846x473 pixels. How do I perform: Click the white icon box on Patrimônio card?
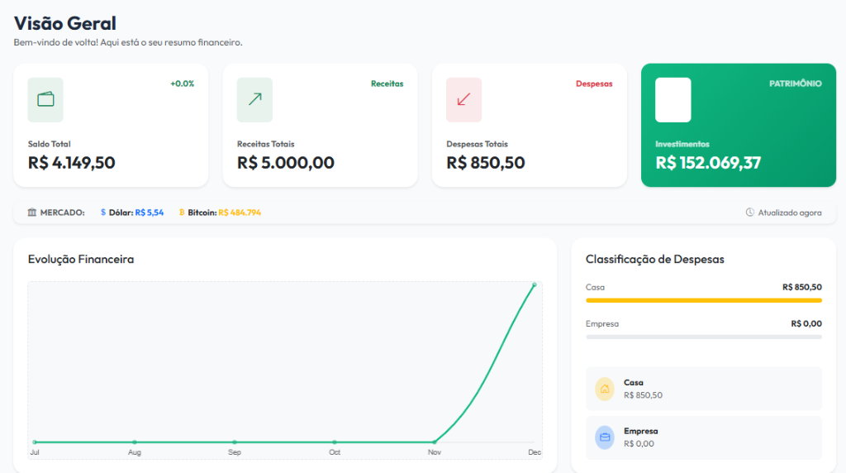[x=673, y=99]
